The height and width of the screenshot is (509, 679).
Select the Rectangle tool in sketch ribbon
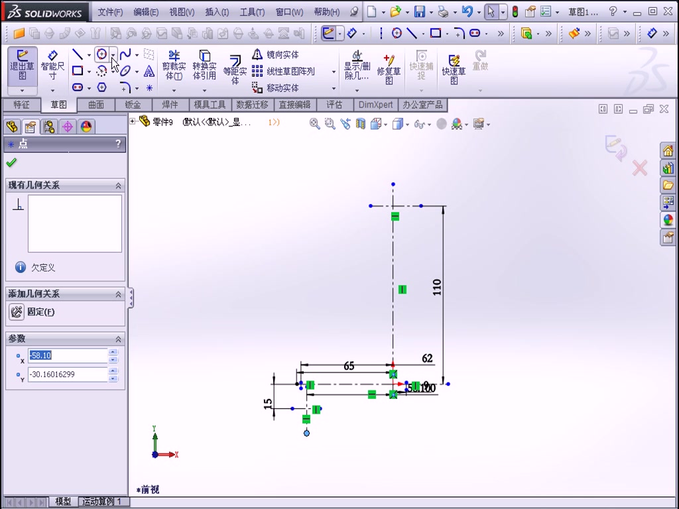pyautogui.click(x=78, y=70)
